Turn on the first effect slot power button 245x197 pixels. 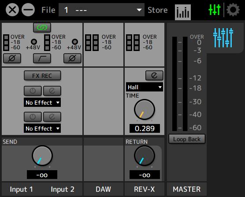[x=33, y=91]
